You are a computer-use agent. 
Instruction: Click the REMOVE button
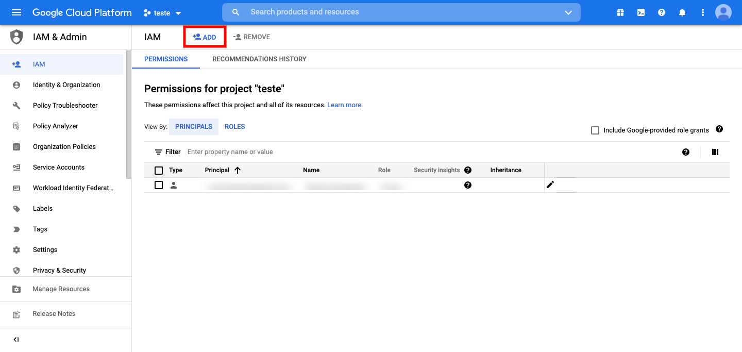click(251, 37)
